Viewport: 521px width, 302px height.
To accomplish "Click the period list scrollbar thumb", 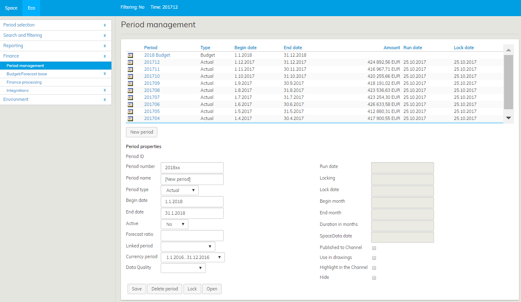I will click(x=508, y=82).
